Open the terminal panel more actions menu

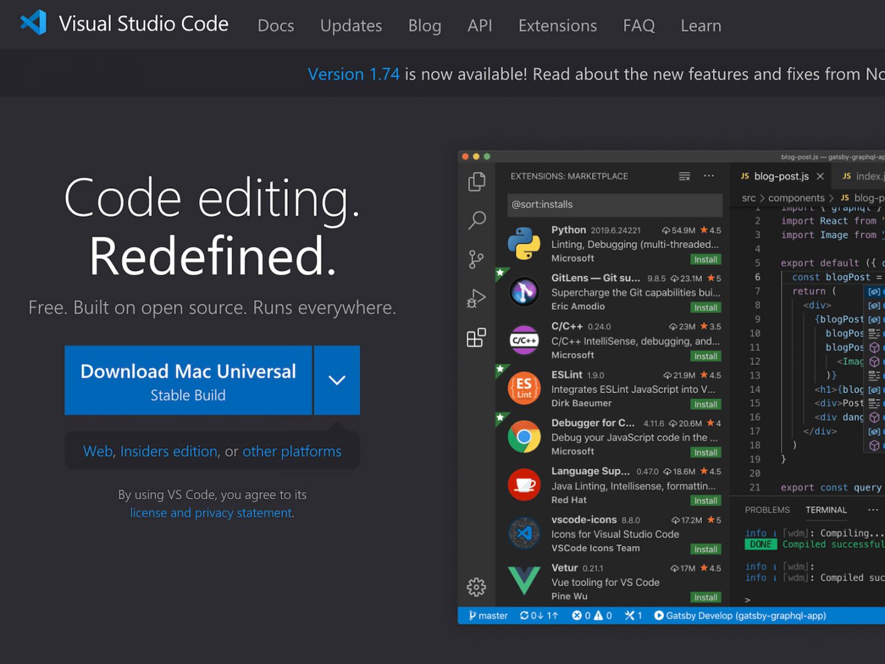[873, 510]
